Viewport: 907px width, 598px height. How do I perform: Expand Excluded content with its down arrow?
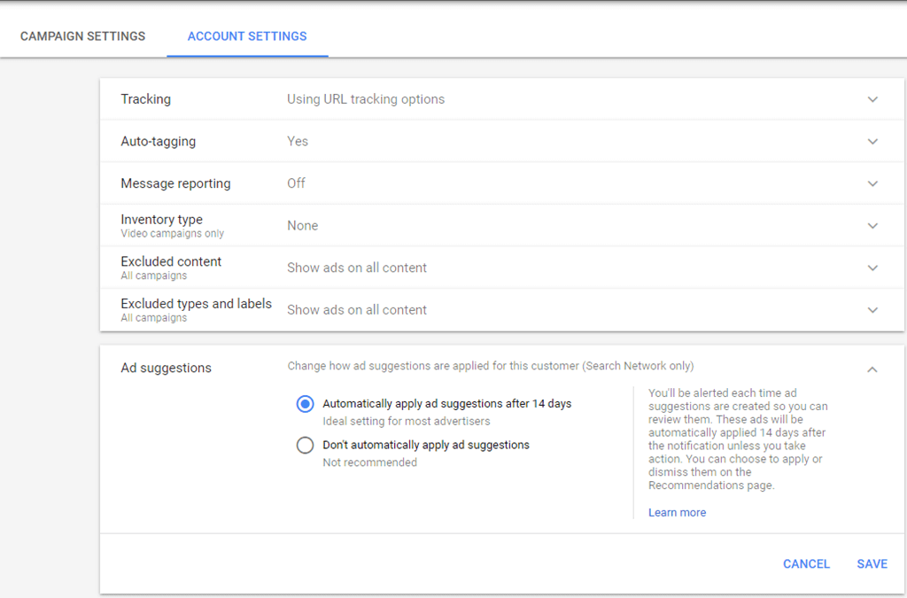[x=872, y=268]
